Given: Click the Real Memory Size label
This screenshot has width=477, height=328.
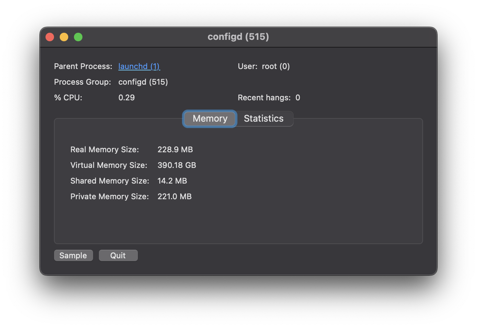Looking at the screenshot, I should [104, 149].
